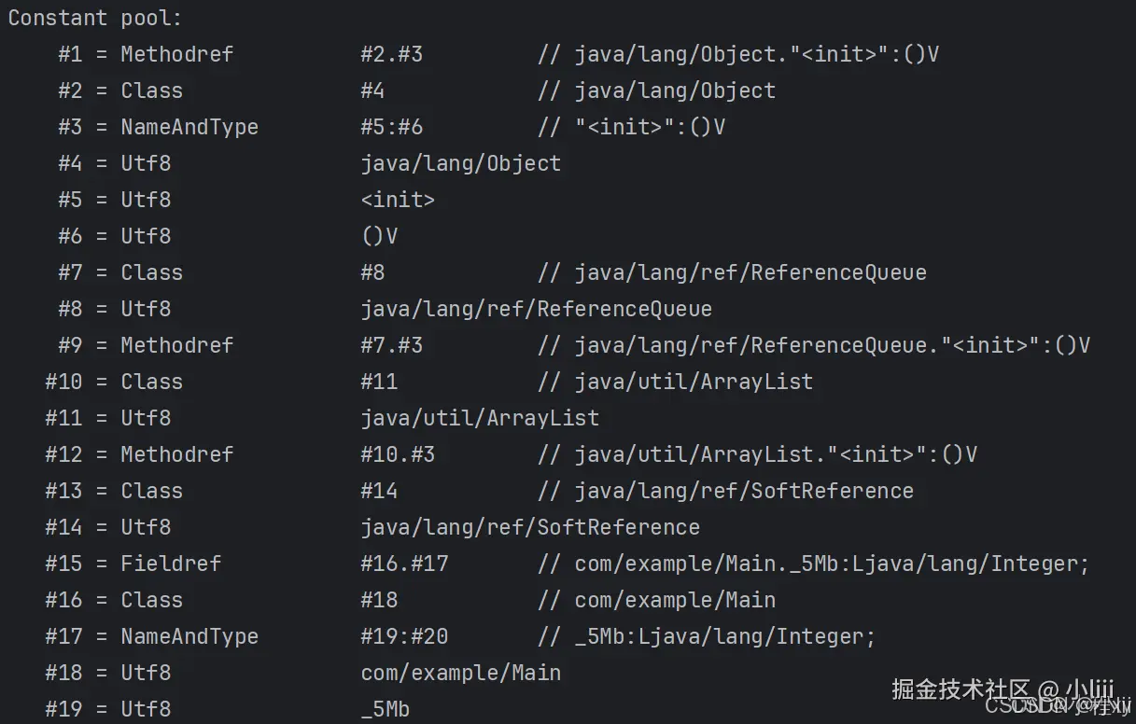Select the "com/example/Main" Utf8 value of #18
The width and height of the screenshot is (1136, 724).
[x=460, y=673]
